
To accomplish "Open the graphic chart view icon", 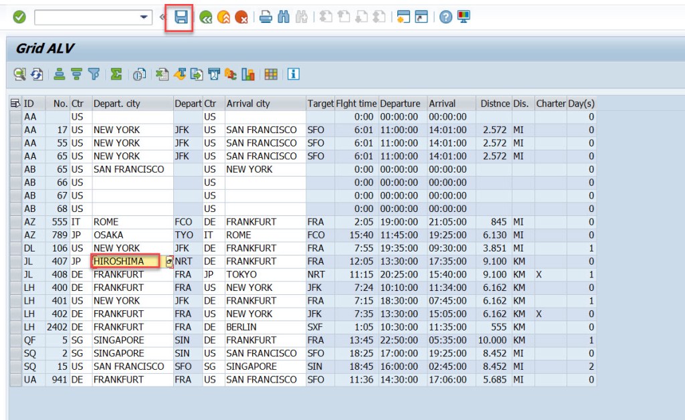I will [x=246, y=75].
